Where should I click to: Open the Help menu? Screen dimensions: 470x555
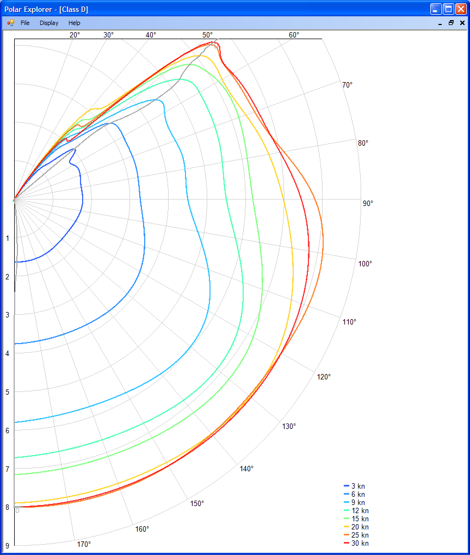75,23
